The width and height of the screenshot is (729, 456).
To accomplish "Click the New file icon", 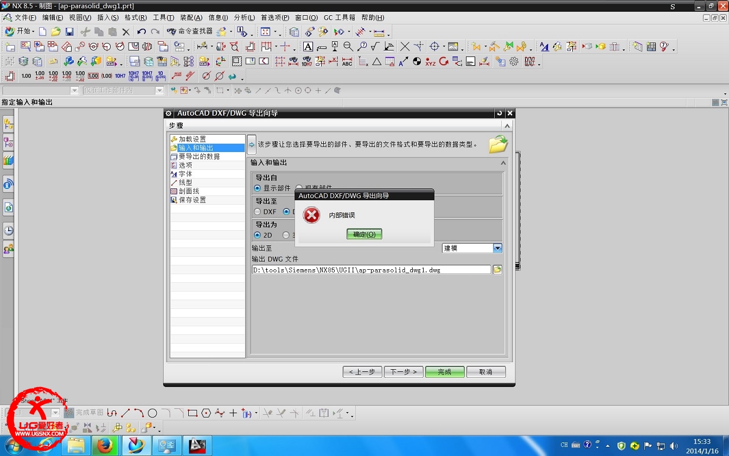I will pyautogui.click(x=43, y=32).
